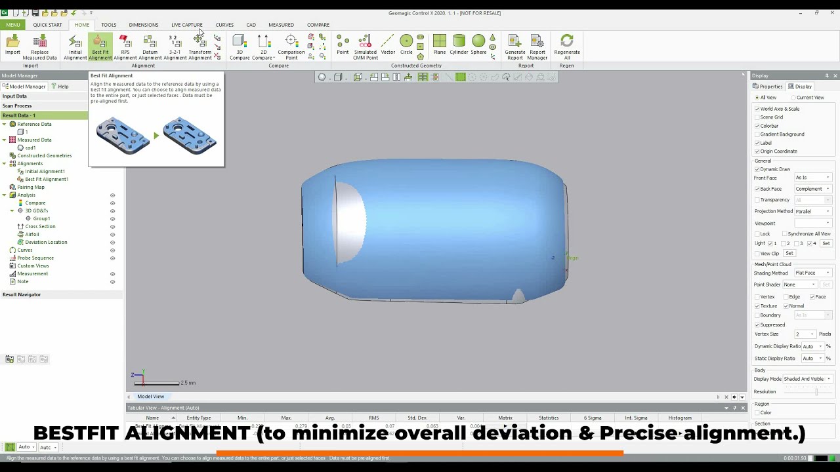The width and height of the screenshot is (840, 472).
Task: Start the 3D Compare tool
Action: coord(240,47)
